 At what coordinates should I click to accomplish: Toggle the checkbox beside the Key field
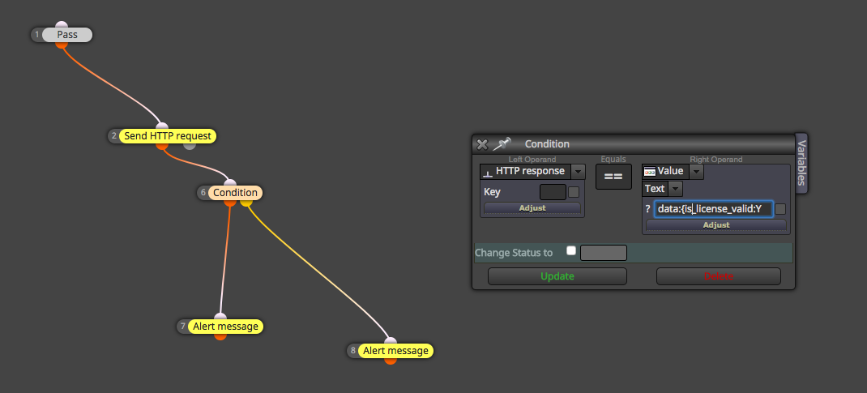coord(574,192)
